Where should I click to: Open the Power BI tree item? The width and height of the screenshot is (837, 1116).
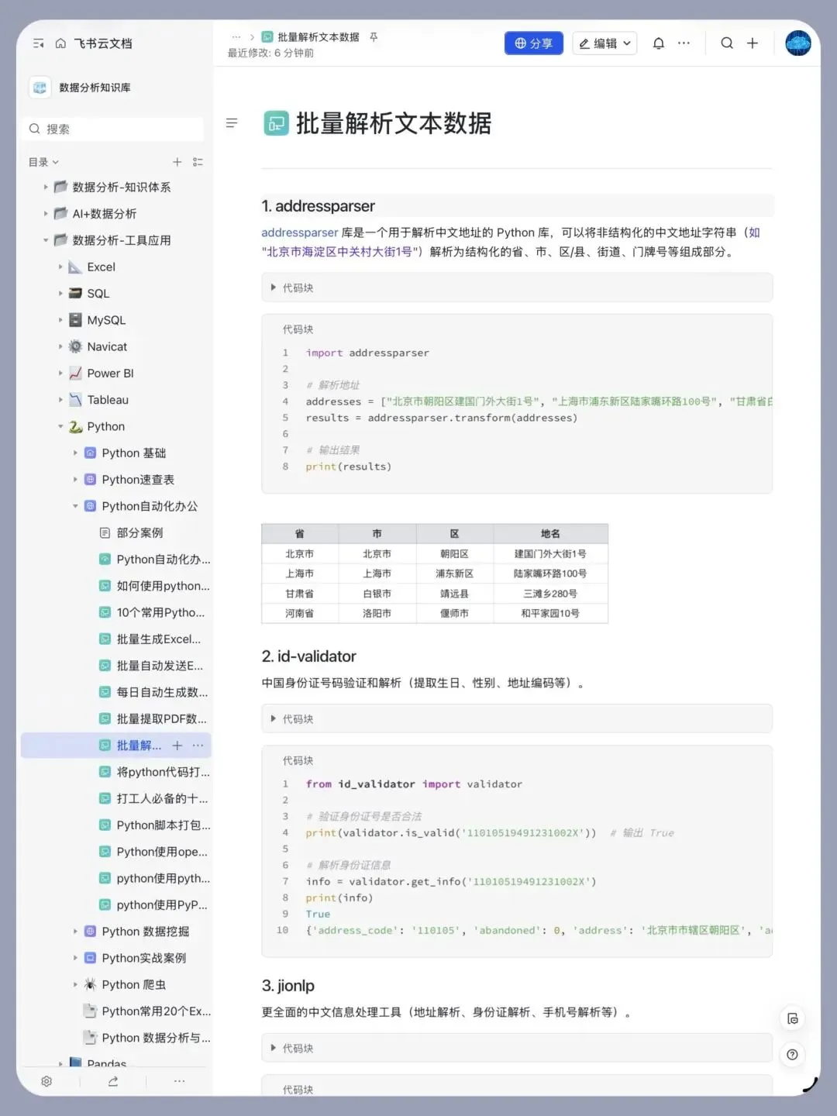(x=110, y=373)
